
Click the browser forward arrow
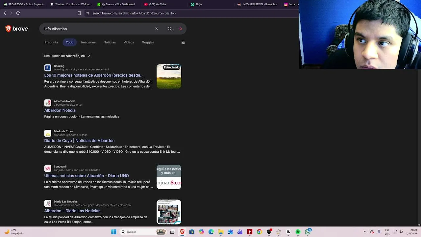point(11,13)
